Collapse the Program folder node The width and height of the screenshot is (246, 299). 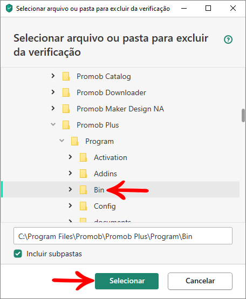click(61, 141)
